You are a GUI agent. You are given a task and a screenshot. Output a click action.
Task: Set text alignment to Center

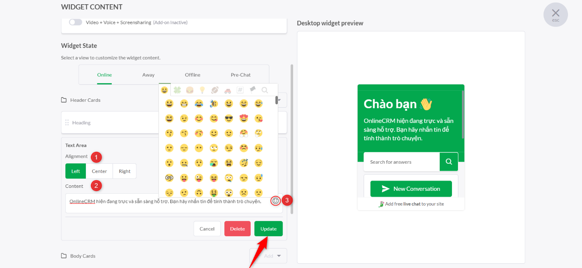99,171
